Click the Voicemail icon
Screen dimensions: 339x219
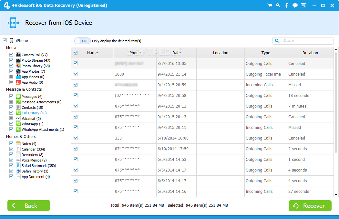[x=18, y=118]
